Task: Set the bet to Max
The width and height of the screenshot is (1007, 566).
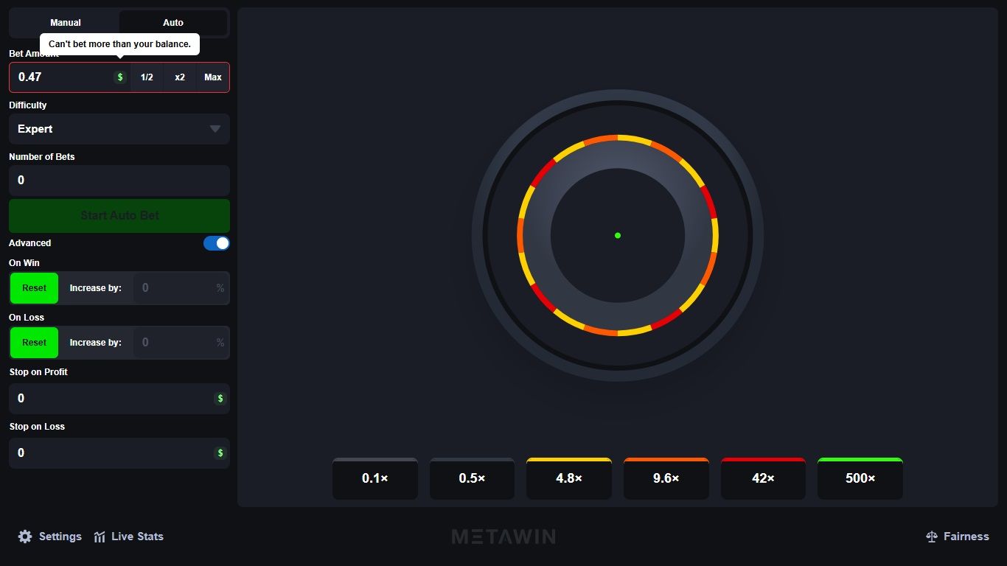Action: coord(213,77)
